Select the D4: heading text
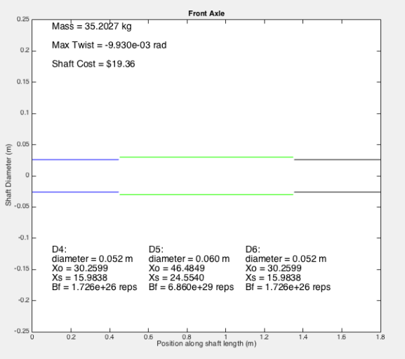 pyautogui.click(x=59, y=249)
